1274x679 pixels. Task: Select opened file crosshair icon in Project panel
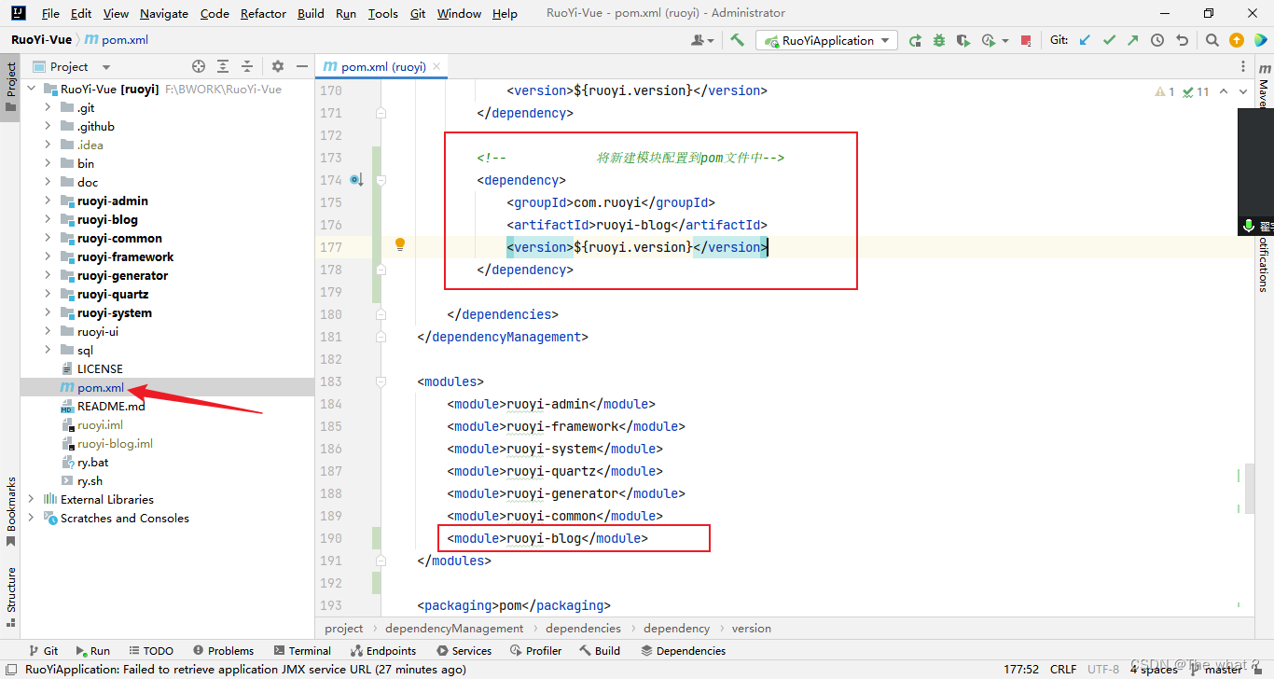pos(199,66)
